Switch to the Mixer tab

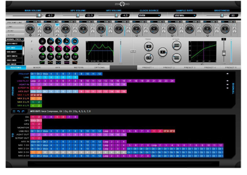pyautogui.click(x=37, y=67)
